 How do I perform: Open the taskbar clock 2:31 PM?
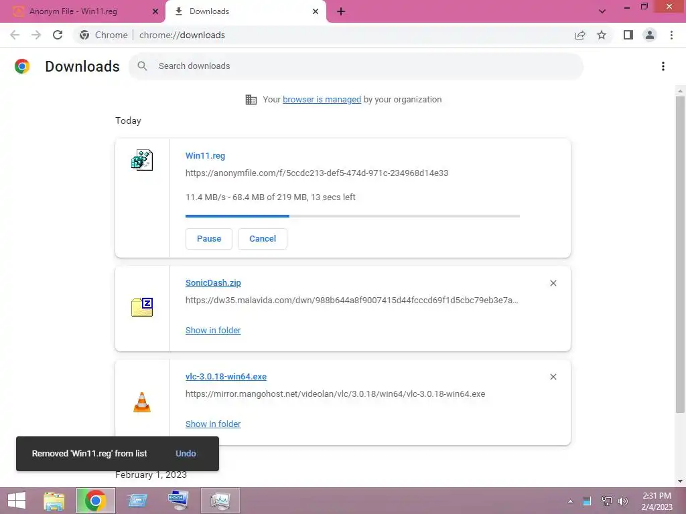[657, 501]
